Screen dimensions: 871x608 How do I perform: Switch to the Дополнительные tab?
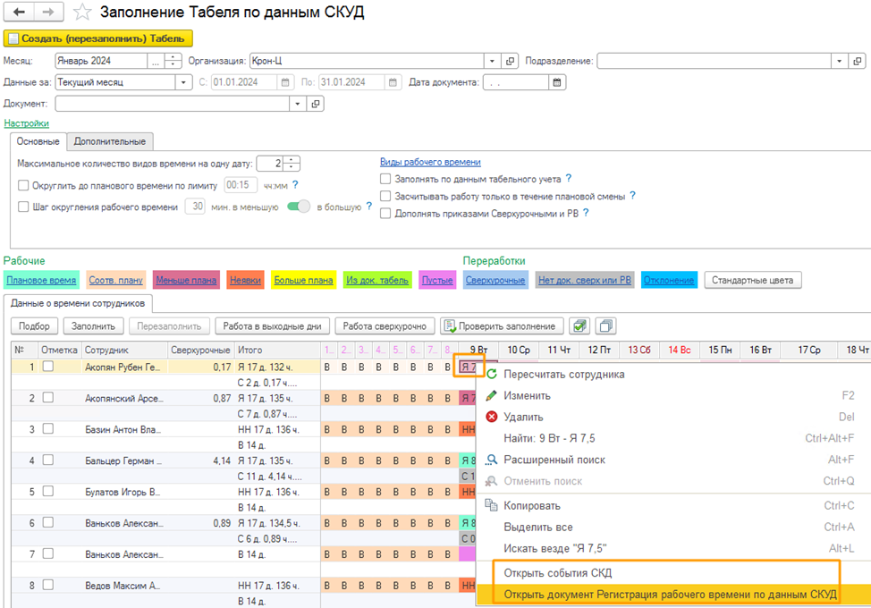pyautogui.click(x=109, y=141)
